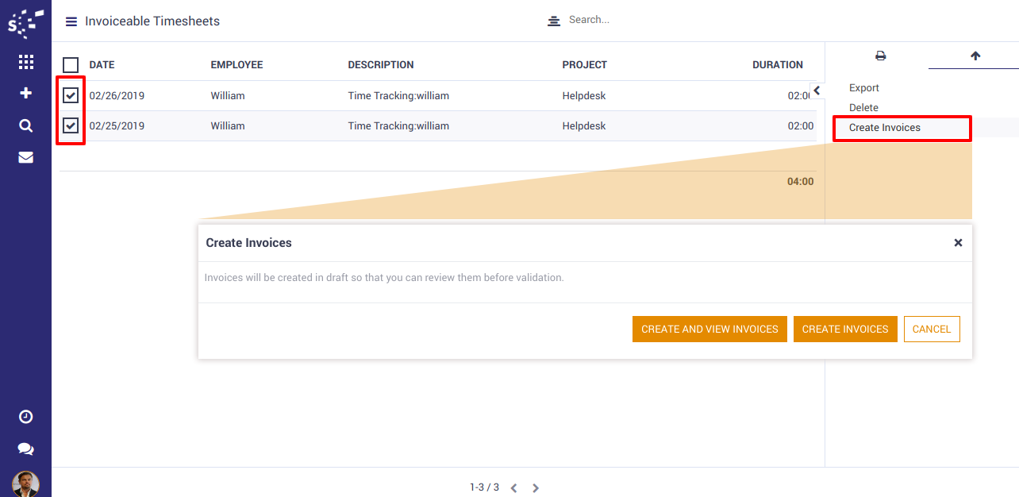Click the user avatar photo
This screenshot has width=1019, height=497.
(25, 484)
